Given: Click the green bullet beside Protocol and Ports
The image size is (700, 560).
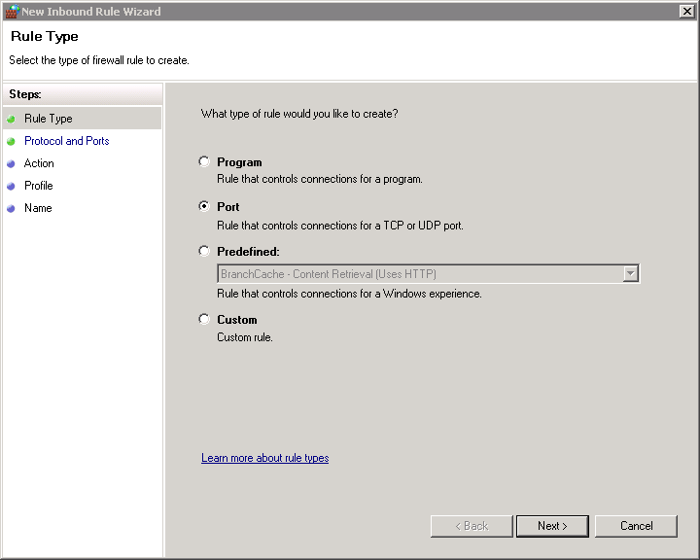Looking at the screenshot, I should [x=11, y=141].
